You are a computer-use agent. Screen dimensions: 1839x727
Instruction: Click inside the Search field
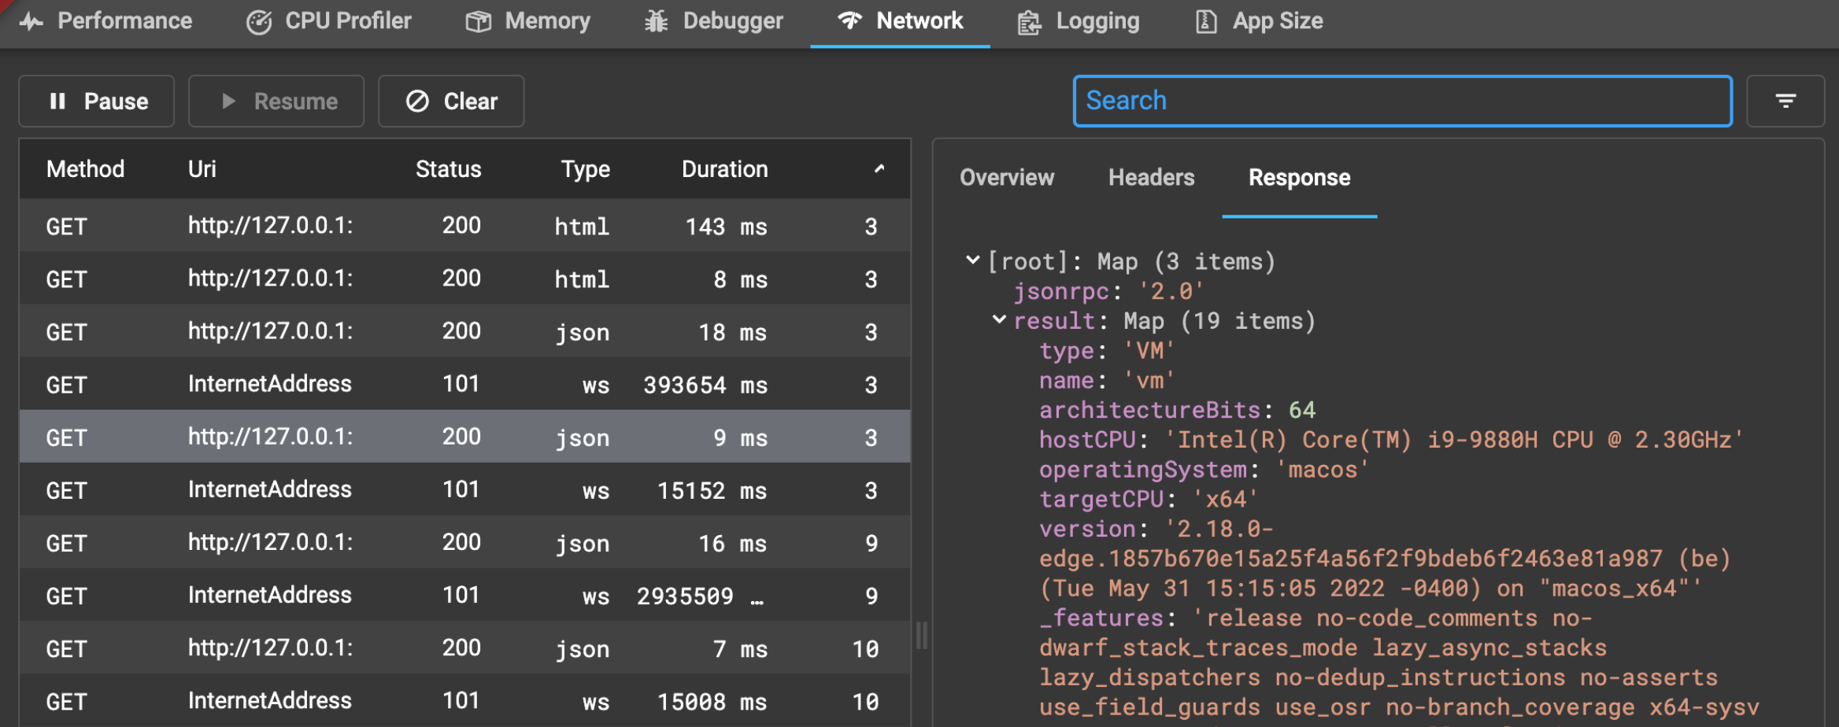(1401, 101)
